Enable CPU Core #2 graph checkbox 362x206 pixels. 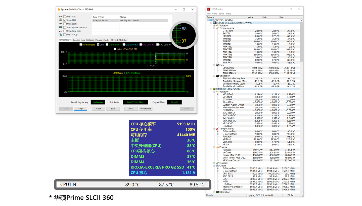click(124, 45)
